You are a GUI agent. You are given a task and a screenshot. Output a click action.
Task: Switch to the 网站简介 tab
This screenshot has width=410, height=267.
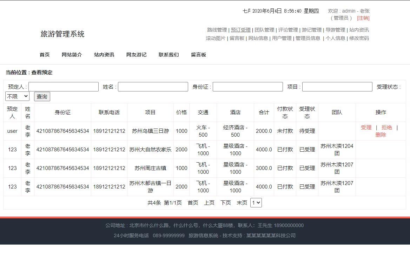pyautogui.click(x=72, y=55)
